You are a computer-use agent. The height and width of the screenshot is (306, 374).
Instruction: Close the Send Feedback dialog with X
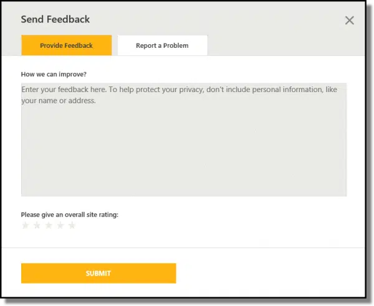click(349, 21)
